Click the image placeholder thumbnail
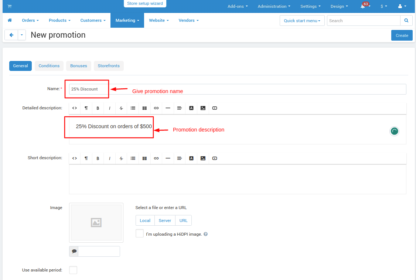Viewport: 416px width, 280px height. tap(96, 222)
